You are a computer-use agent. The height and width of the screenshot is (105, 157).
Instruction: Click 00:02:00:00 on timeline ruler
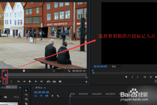click(x=97, y=94)
